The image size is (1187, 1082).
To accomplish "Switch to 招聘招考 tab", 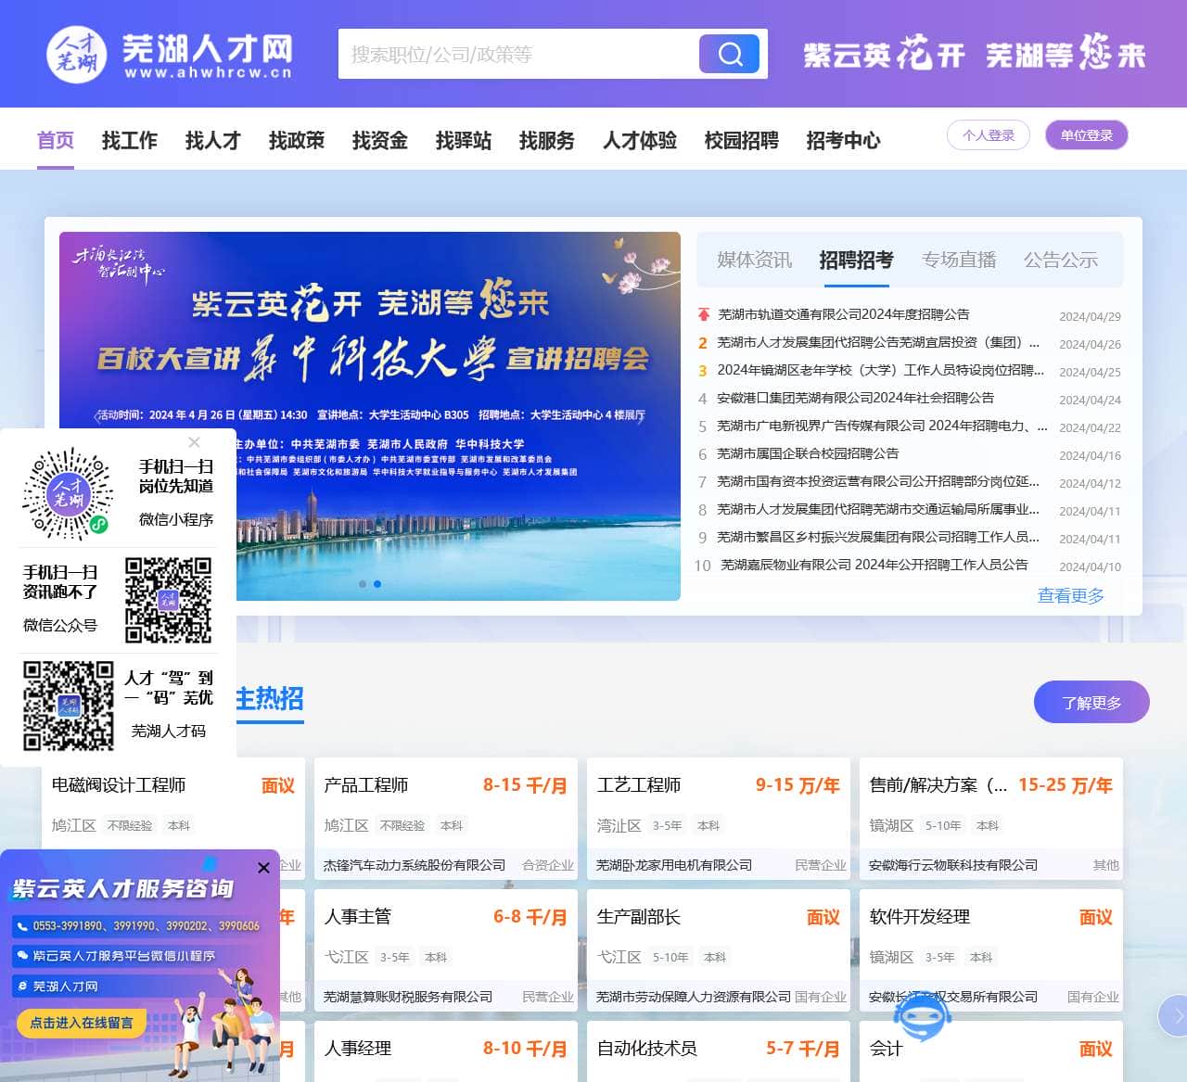I will (857, 260).
